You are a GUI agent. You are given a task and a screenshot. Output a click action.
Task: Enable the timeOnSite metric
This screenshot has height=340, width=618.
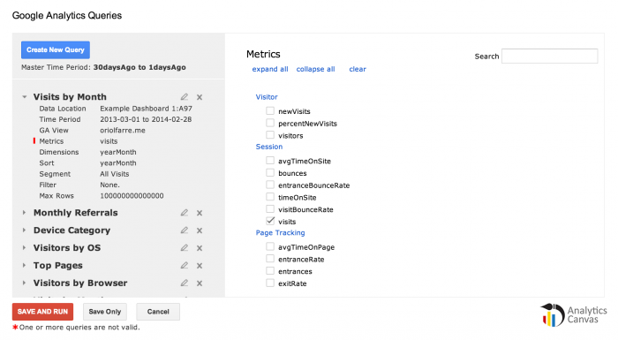(270, 197)
